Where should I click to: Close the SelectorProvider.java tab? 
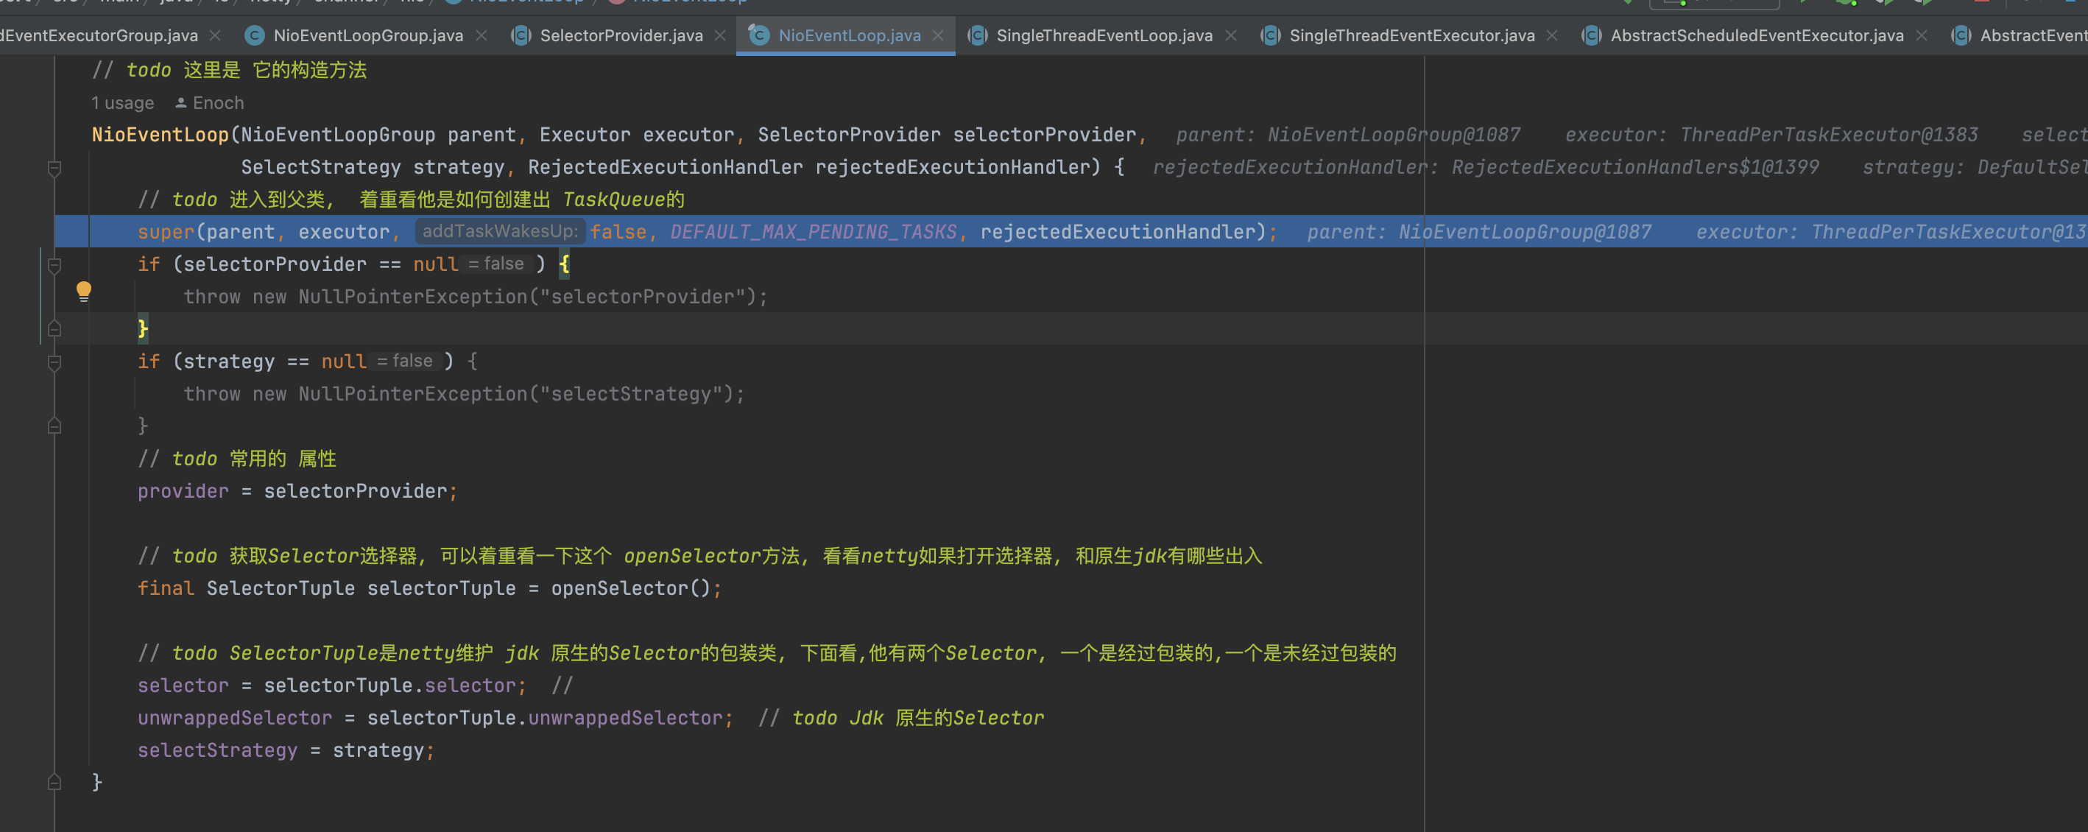[x=720, y=35]
